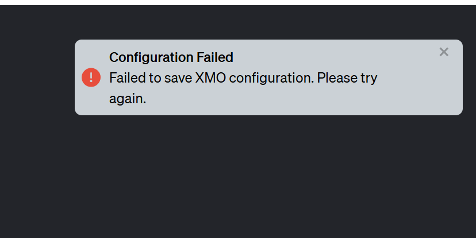The height and width of the screenshot is (238, 476).
Task: Click the "Configuration Failed" title text
Action: click(x=171, y=57)
